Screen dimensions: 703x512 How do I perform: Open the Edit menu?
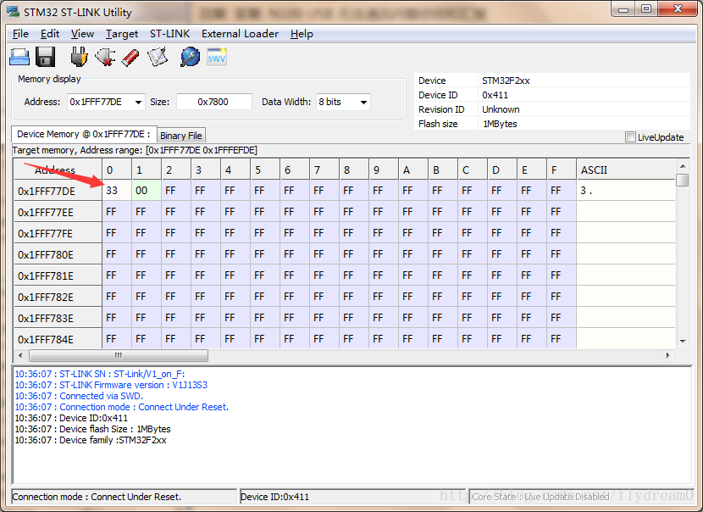pyautogui.click(x=50, y=34)
